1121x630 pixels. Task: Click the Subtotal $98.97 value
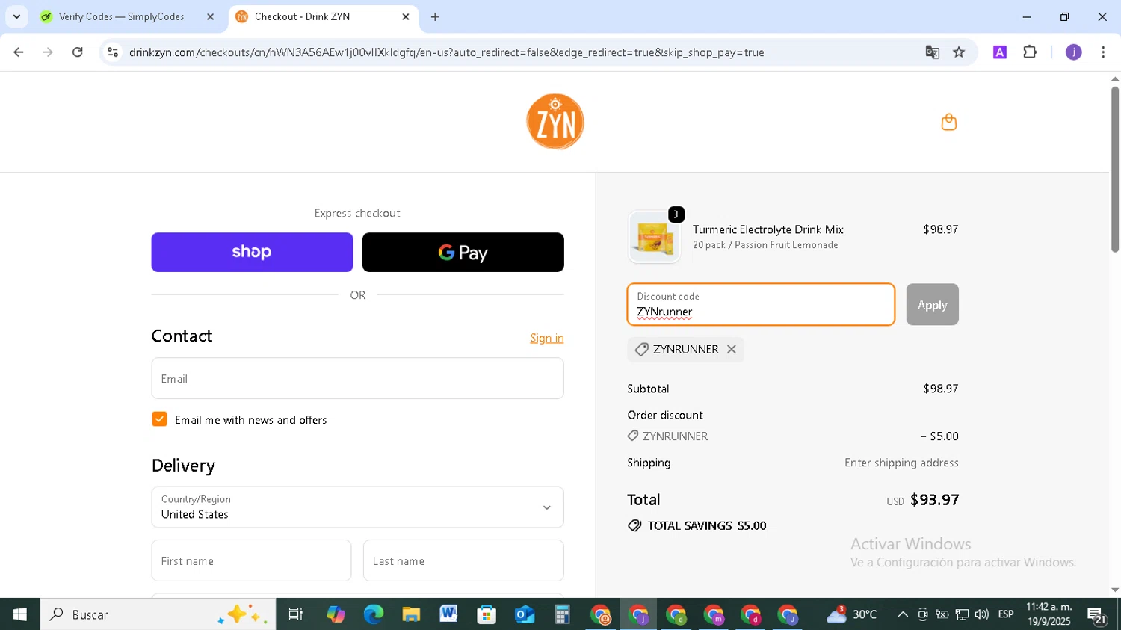[941, 389]
